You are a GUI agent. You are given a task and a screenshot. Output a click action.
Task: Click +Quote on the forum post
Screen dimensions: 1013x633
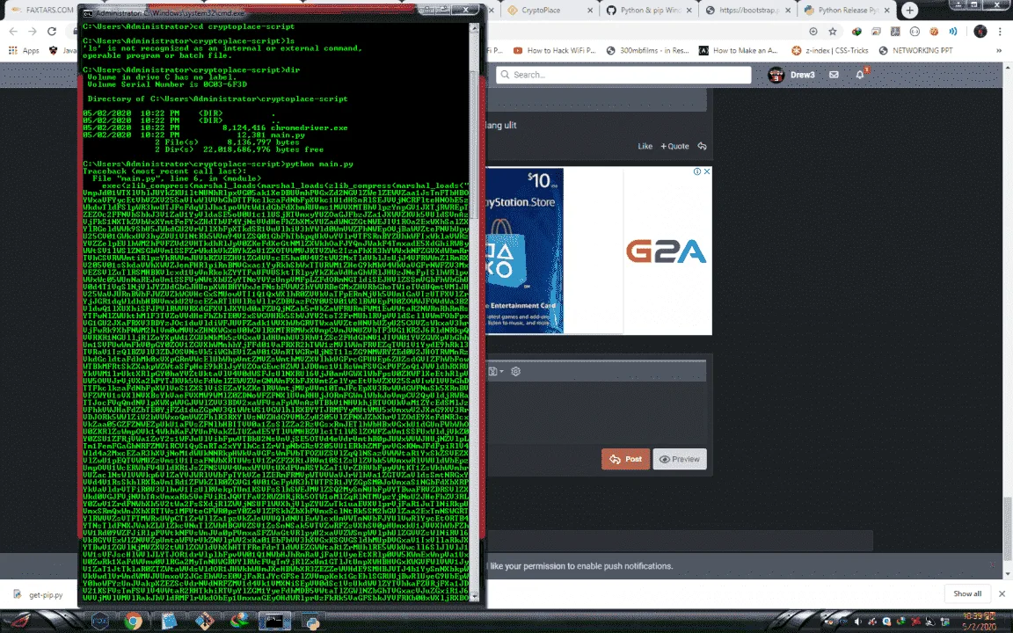[674, 147]
